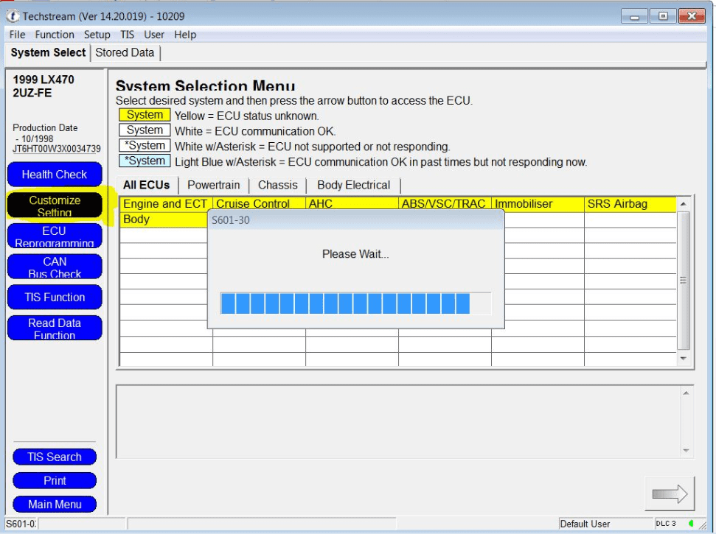Close the Techstream window
The height and width of the screenshot is (534, 716).
[692, 16]
